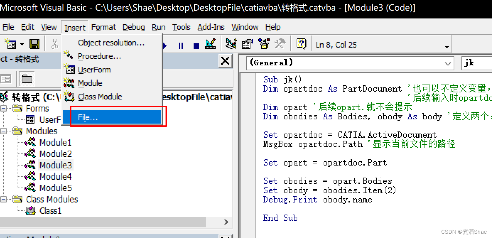Open the Help menu
The height and width of the screenshot is (238, 492).
(273, 27)
